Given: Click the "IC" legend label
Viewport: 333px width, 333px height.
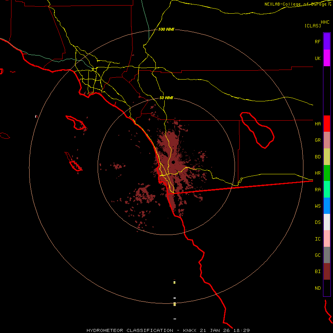Looking at the screenshot, I should pyautogui.click(x=317, y=239).
